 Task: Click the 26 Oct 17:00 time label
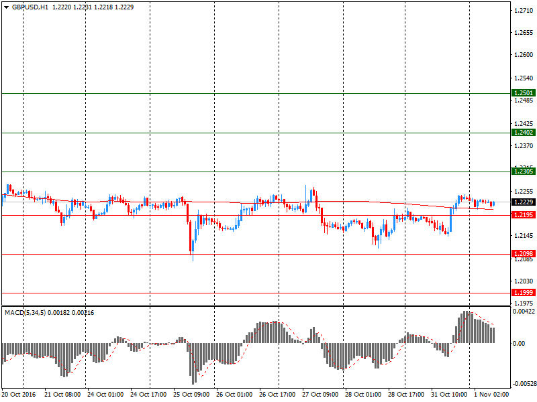pyautogui.click(x=277, y=395)
